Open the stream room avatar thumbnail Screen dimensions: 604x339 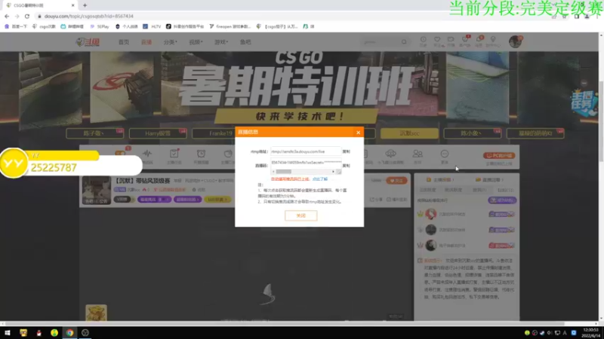pyautogui.click(x=97, y=191)
